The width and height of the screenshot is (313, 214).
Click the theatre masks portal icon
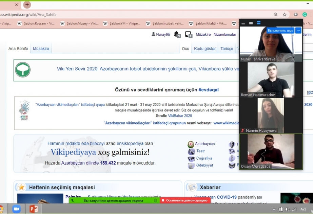191,151
